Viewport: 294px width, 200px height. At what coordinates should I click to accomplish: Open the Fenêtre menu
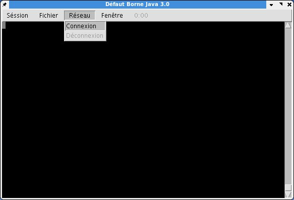click(112, 15)
